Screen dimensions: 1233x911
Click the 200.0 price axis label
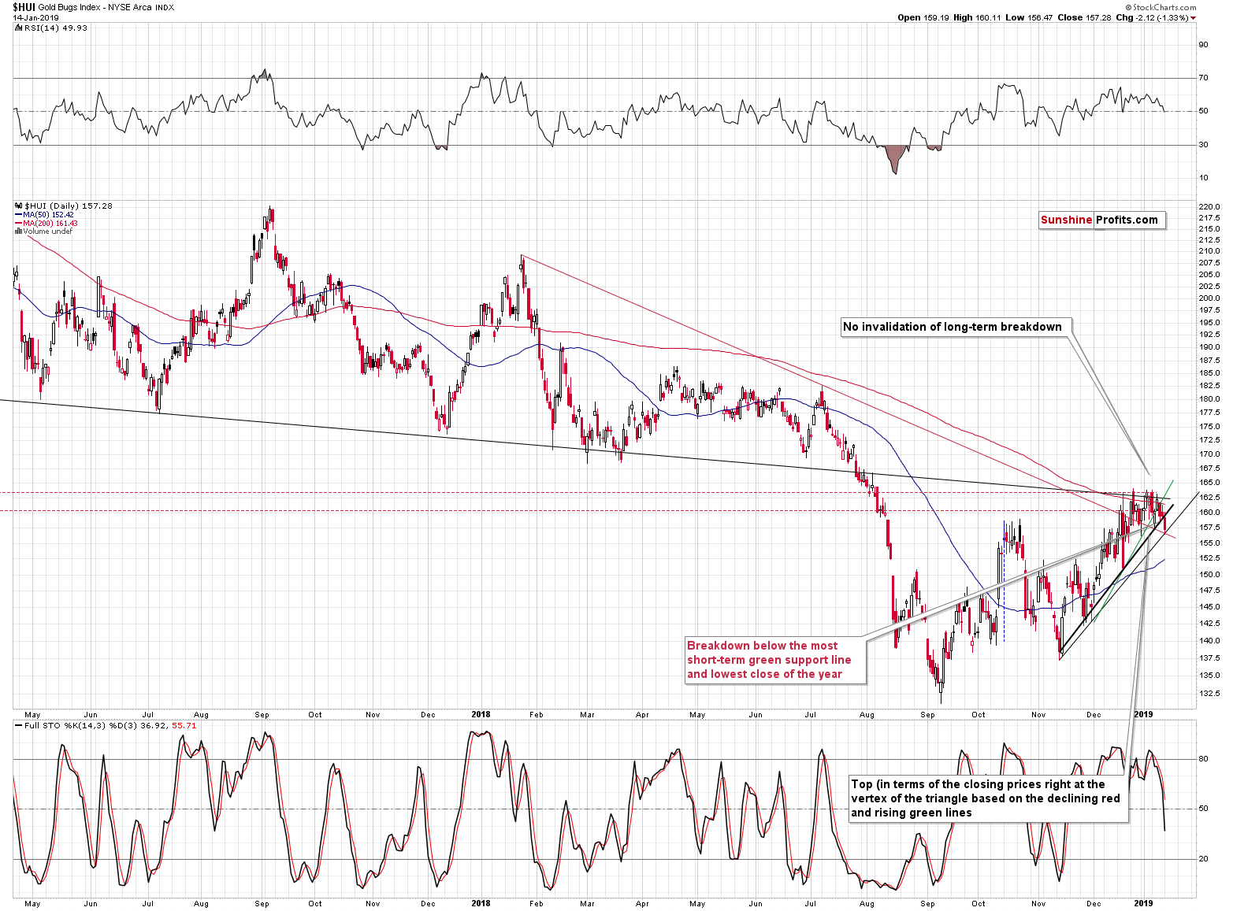click(x=1209, y=298)
